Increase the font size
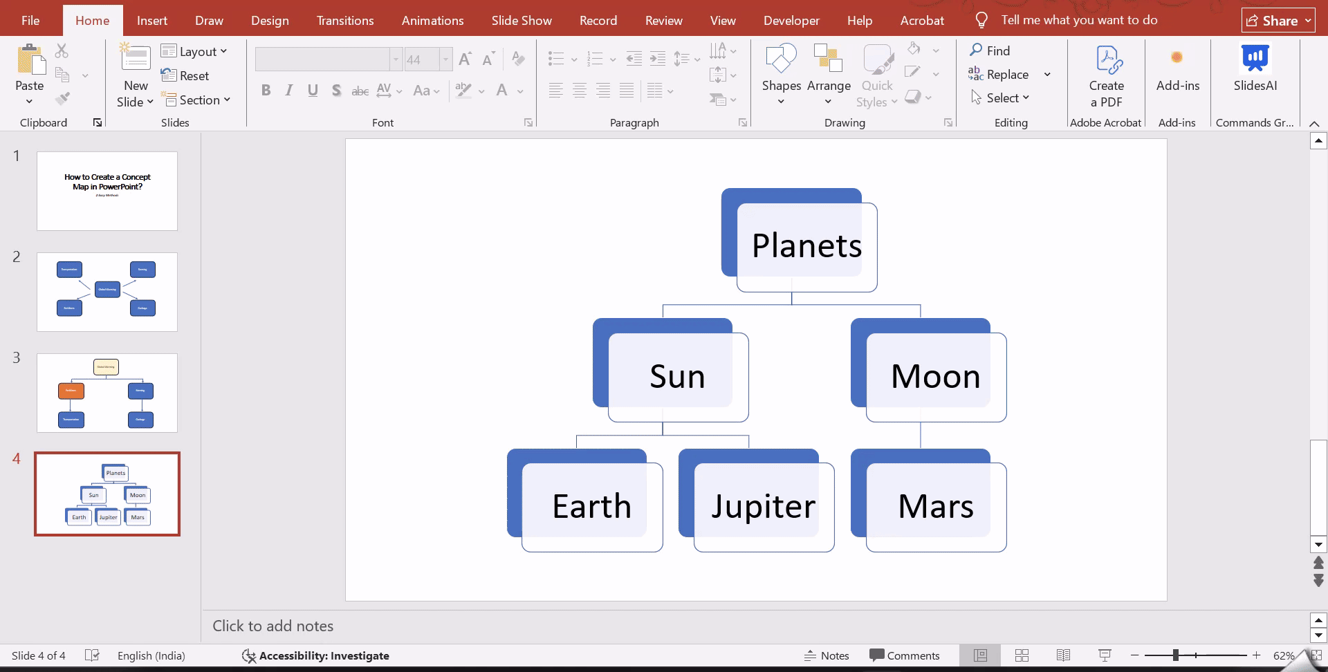Screen dimensions: 1328x672 [x=465, y=59]
